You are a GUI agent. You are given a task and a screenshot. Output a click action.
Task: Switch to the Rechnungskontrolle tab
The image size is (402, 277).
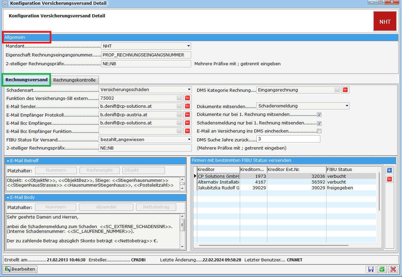[x=74, y=80]
